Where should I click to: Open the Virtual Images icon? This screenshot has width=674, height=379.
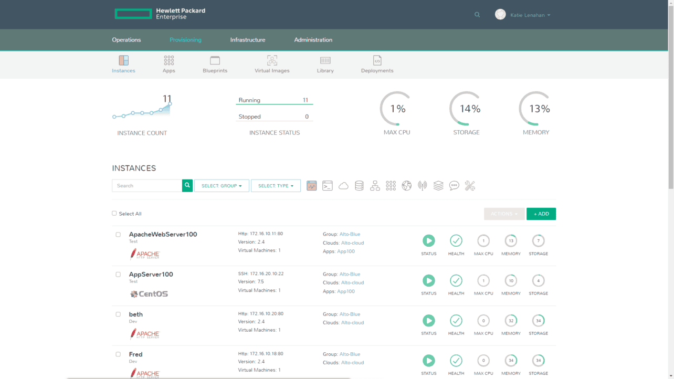point(272,60)
